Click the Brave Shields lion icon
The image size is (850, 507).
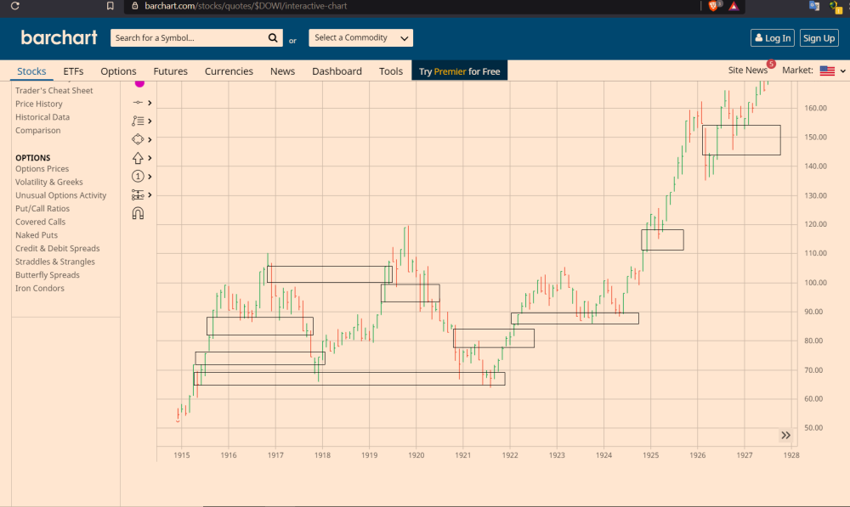714,6
